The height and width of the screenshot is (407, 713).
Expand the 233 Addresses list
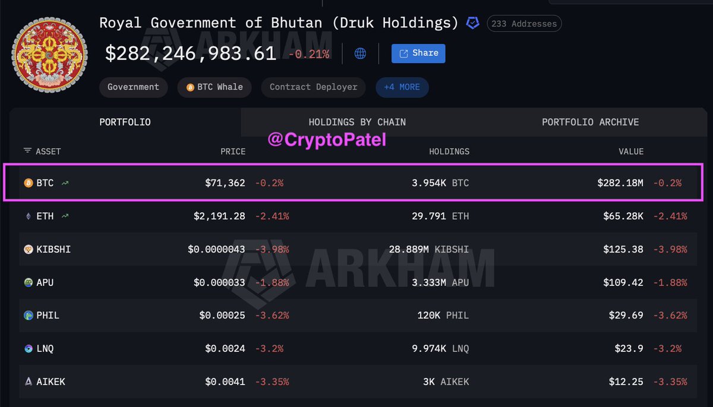tap(523, 24)
